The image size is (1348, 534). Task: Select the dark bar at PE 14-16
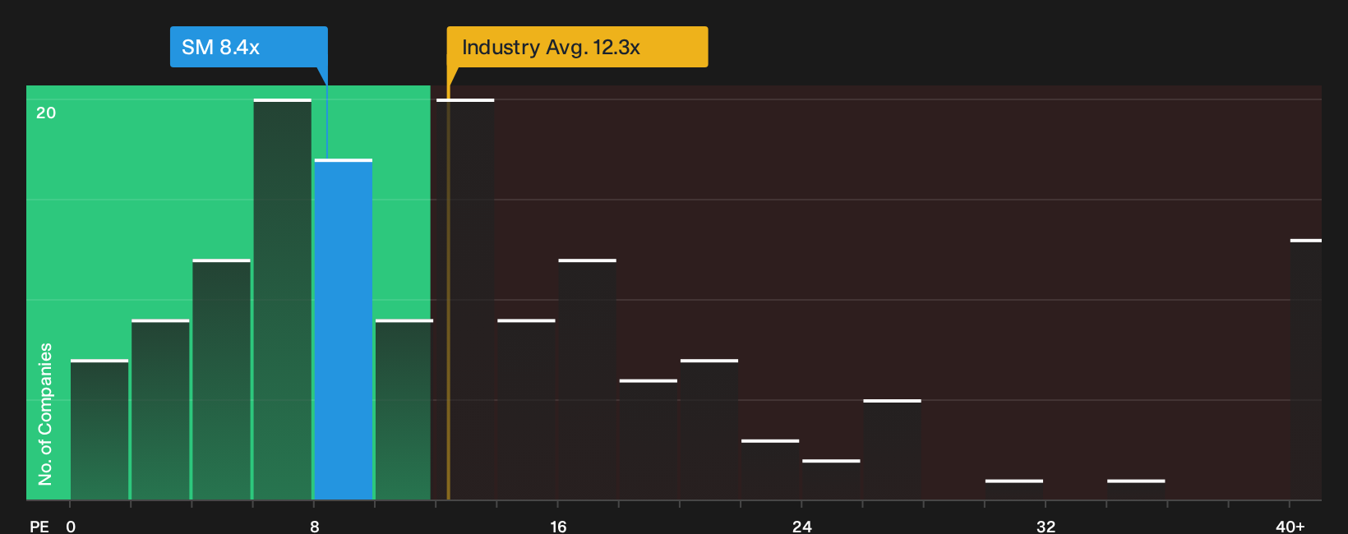[x=527, y=410]
